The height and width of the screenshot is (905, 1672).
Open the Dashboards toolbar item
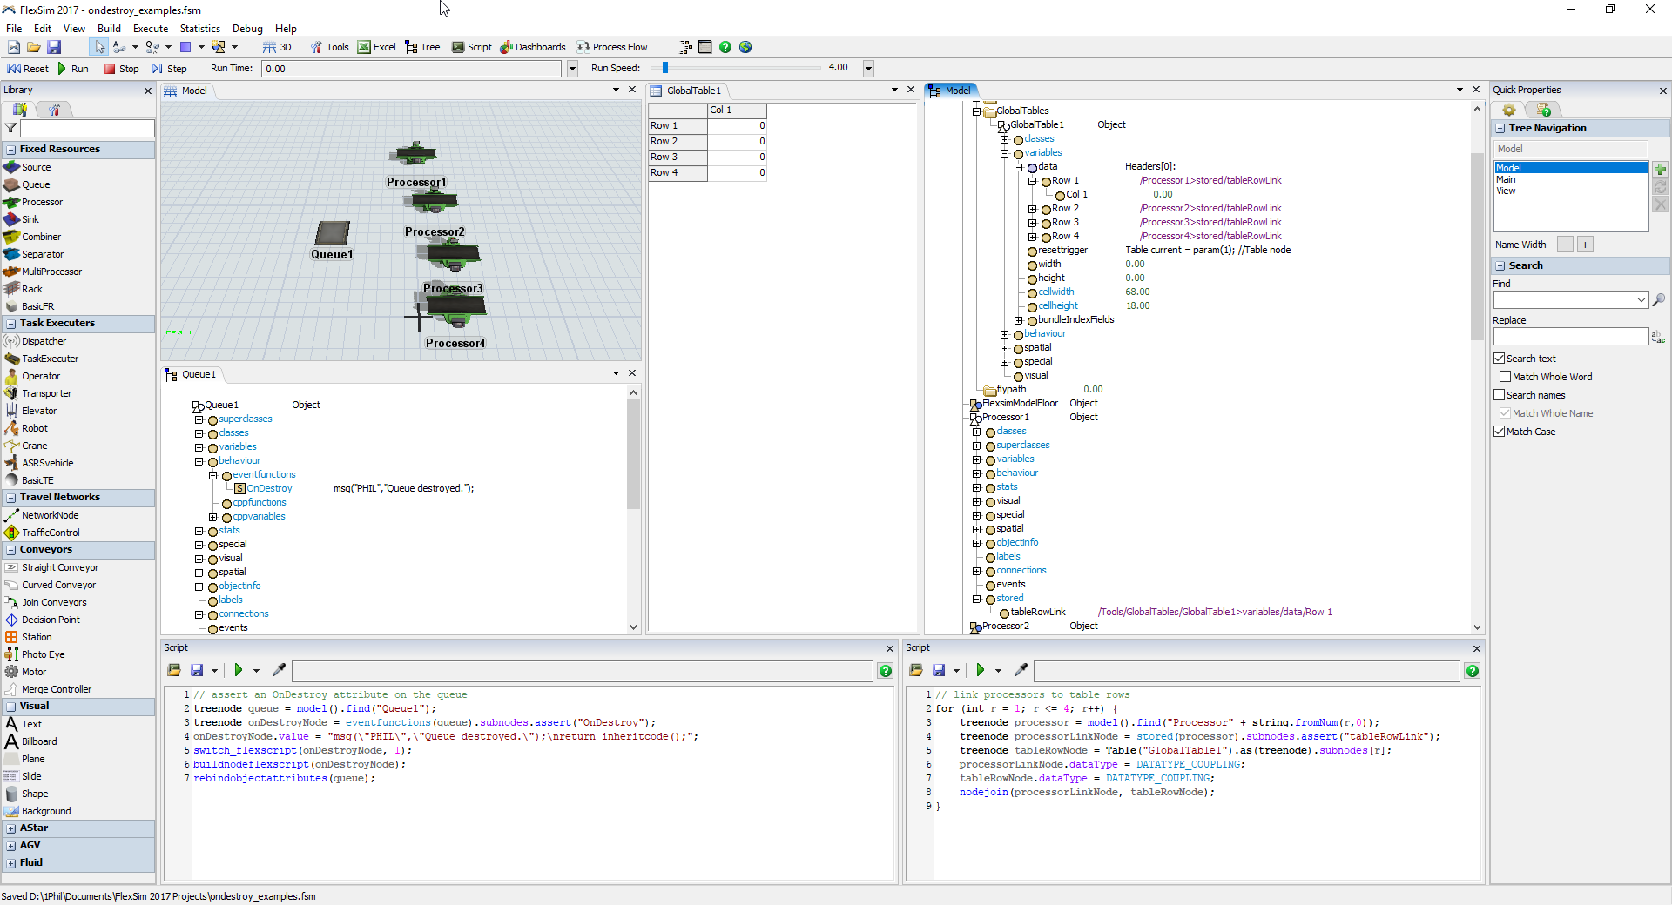532,47
